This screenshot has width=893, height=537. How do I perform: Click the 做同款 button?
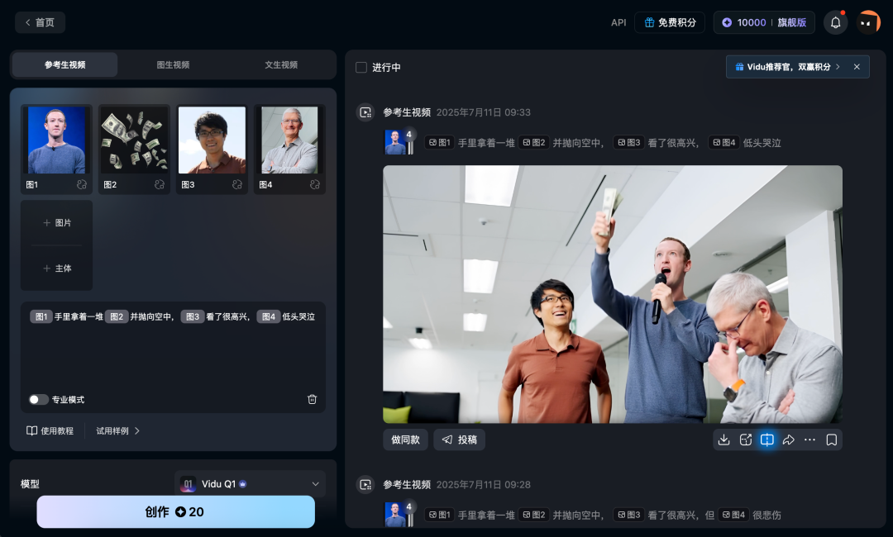pos(405,440)
